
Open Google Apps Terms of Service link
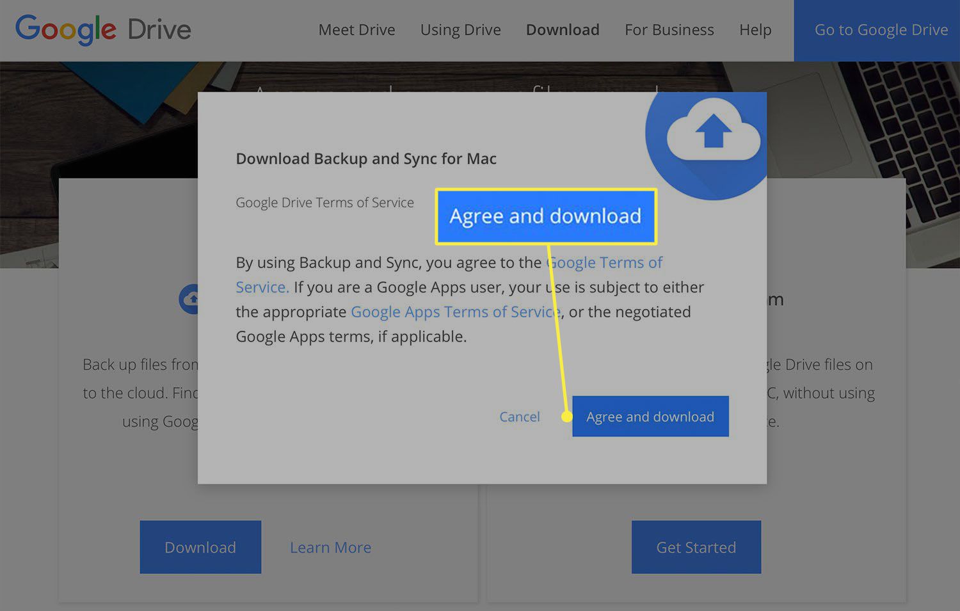[456, 312]
